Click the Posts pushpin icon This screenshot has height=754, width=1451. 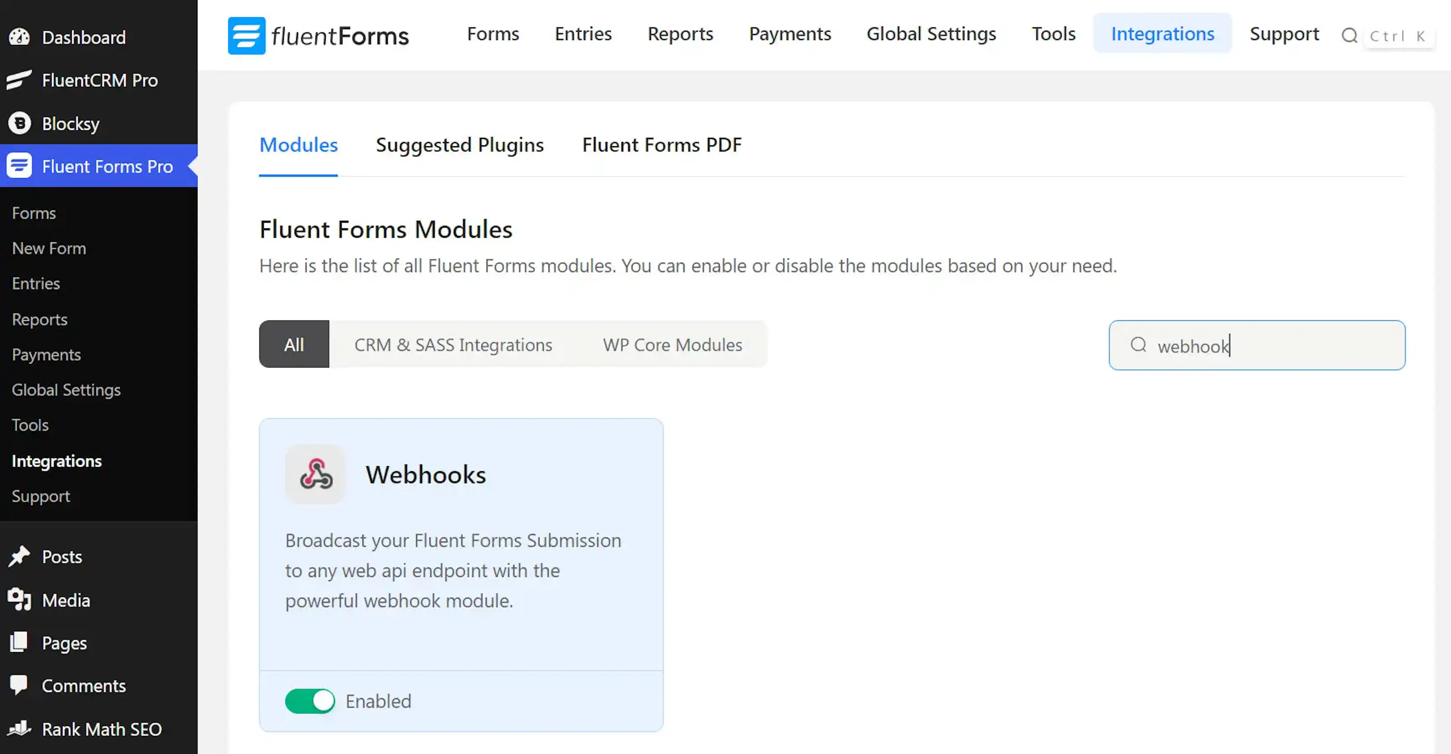click(x=20, y=557)
